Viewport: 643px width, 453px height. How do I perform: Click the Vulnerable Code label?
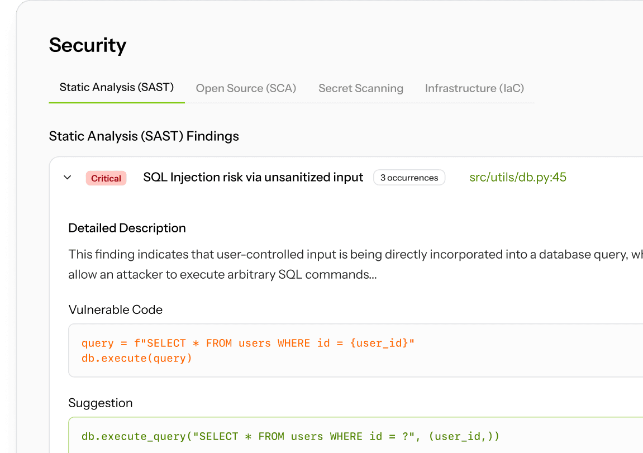tap(115, 309)
